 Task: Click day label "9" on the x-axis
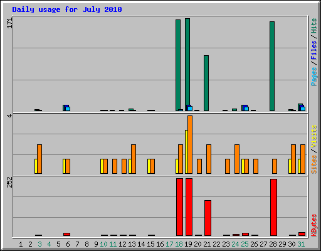(96, 244)
